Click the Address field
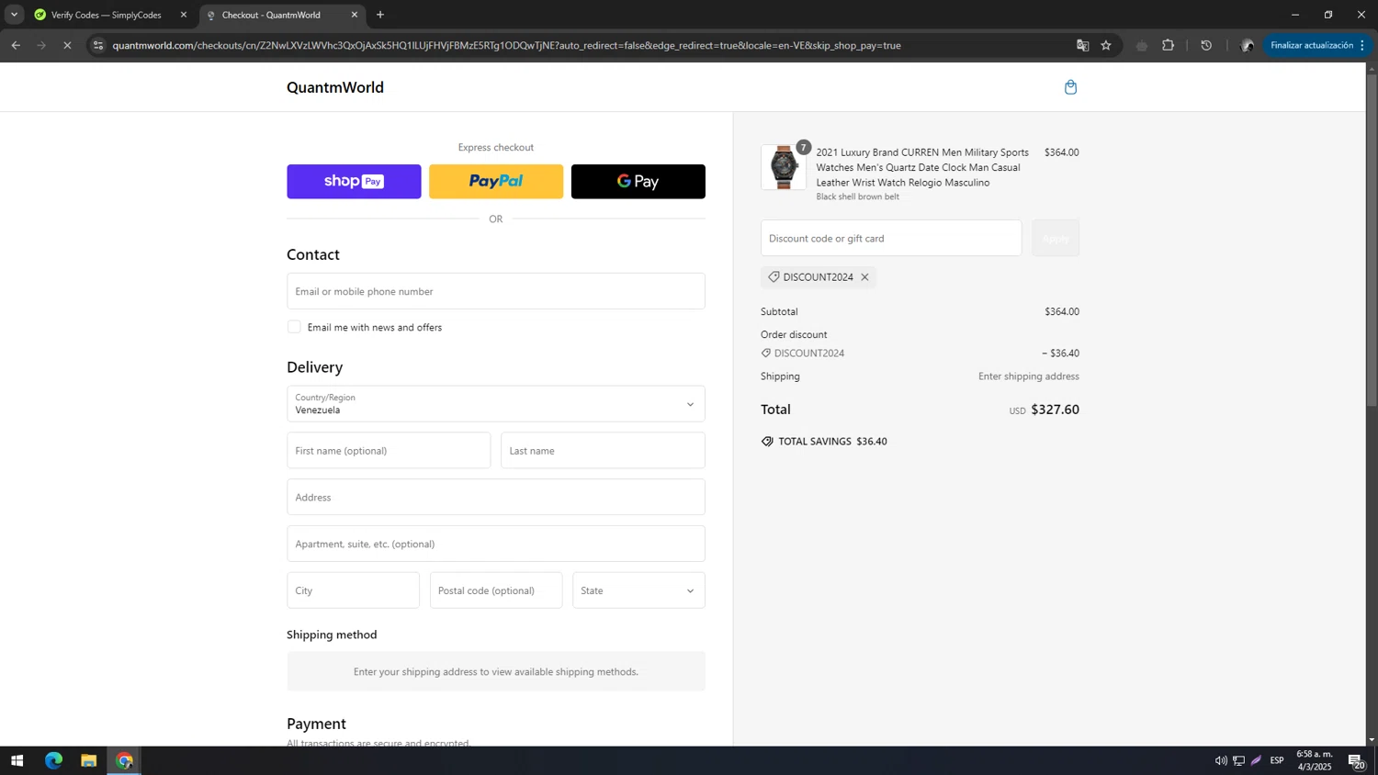The width and height of the screenshot is (1378, 775). pos(496,498)
